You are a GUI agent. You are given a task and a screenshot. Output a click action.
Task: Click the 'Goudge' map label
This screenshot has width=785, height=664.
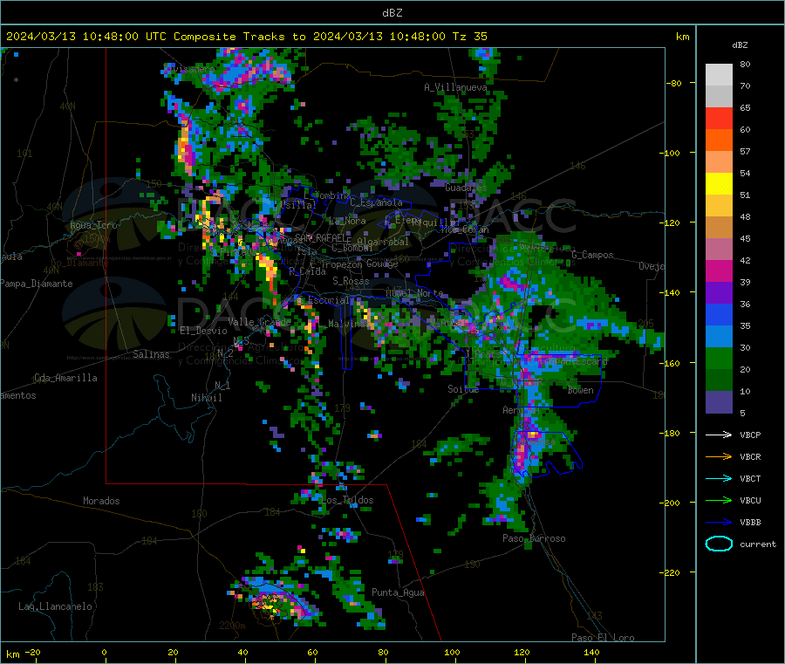pos(382,264)
